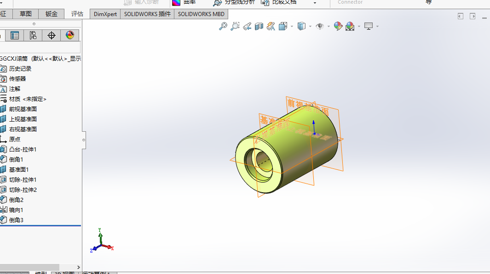Click feature tree scrollbar right arrow
490x274 pixels.
point(78,268)
